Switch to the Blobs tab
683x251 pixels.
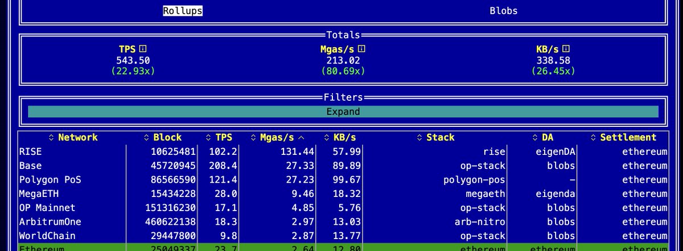tap(504, 11)
